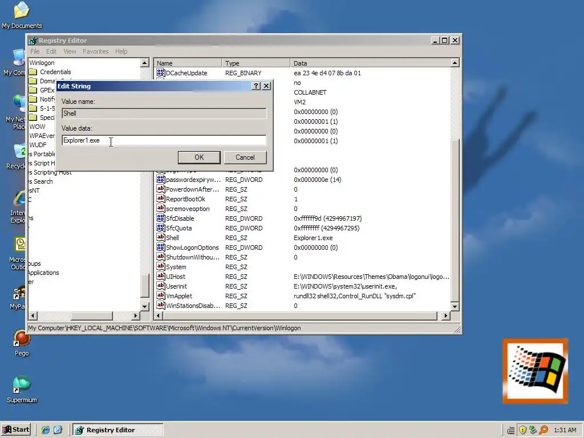
Task: Open the View menu in Registry Editor
Action: tap(70, 51)
